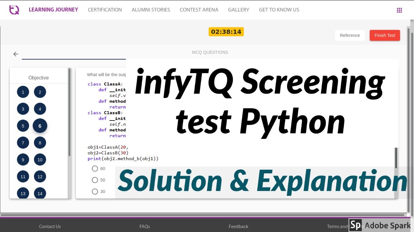Jump to question 10
Image resolution: width=414 pixels, height=232 pixels.
click(x=40, y=159)
